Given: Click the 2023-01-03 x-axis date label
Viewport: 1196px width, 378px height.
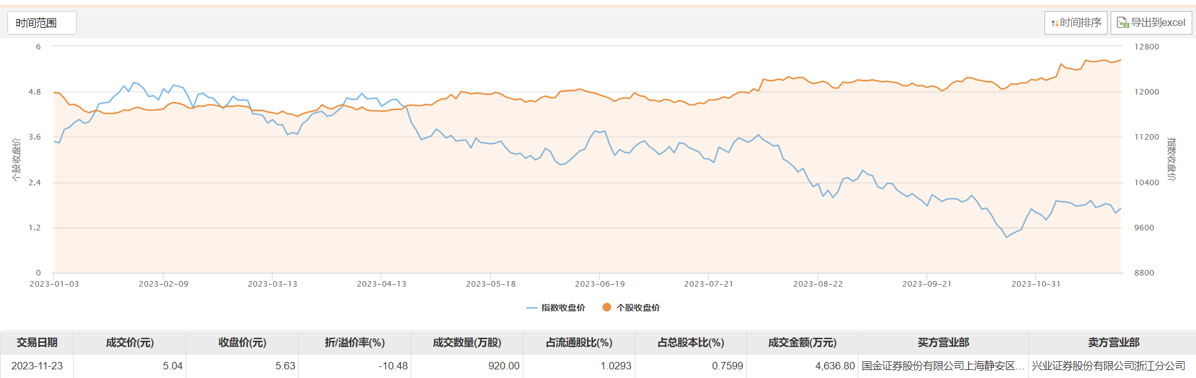Looking at the screenshot, I should click(x=54, y=284).
